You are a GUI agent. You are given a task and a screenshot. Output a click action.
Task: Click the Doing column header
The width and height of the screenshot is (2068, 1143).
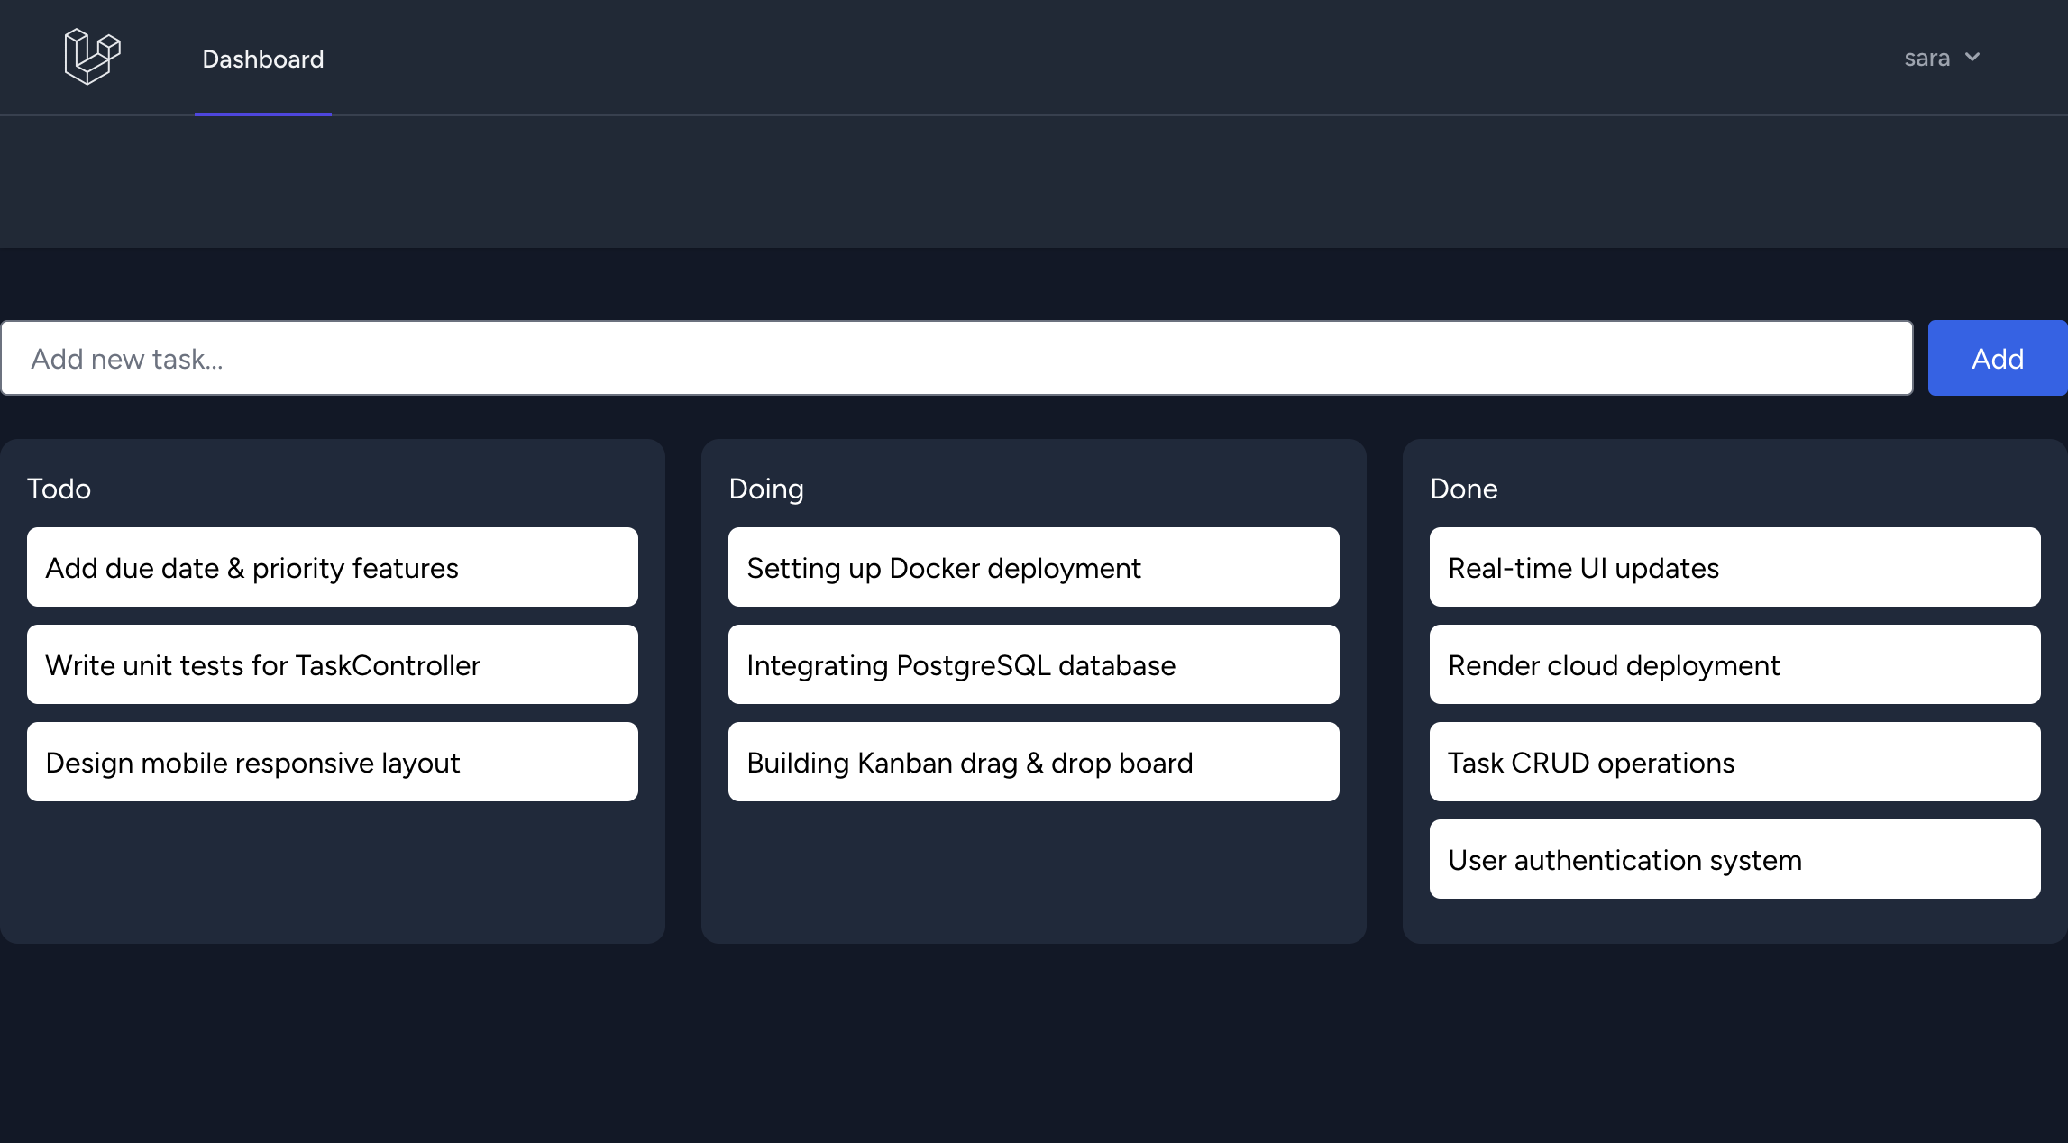pyautogui.click(x=765, y=488)
